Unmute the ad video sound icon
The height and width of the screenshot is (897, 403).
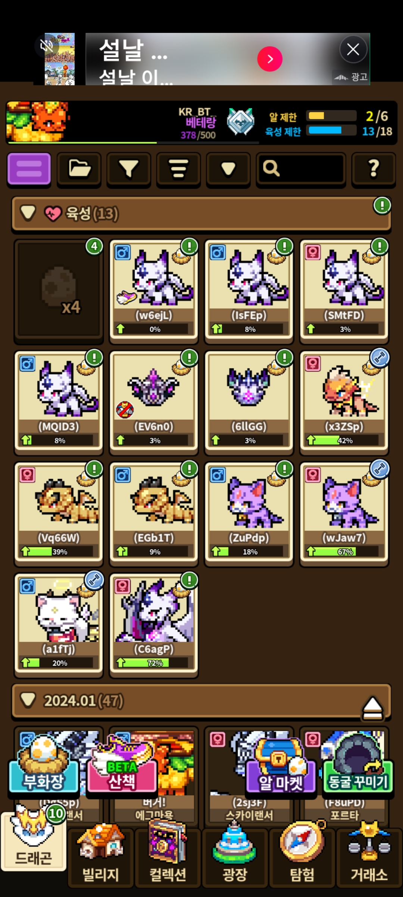[46, 46]
